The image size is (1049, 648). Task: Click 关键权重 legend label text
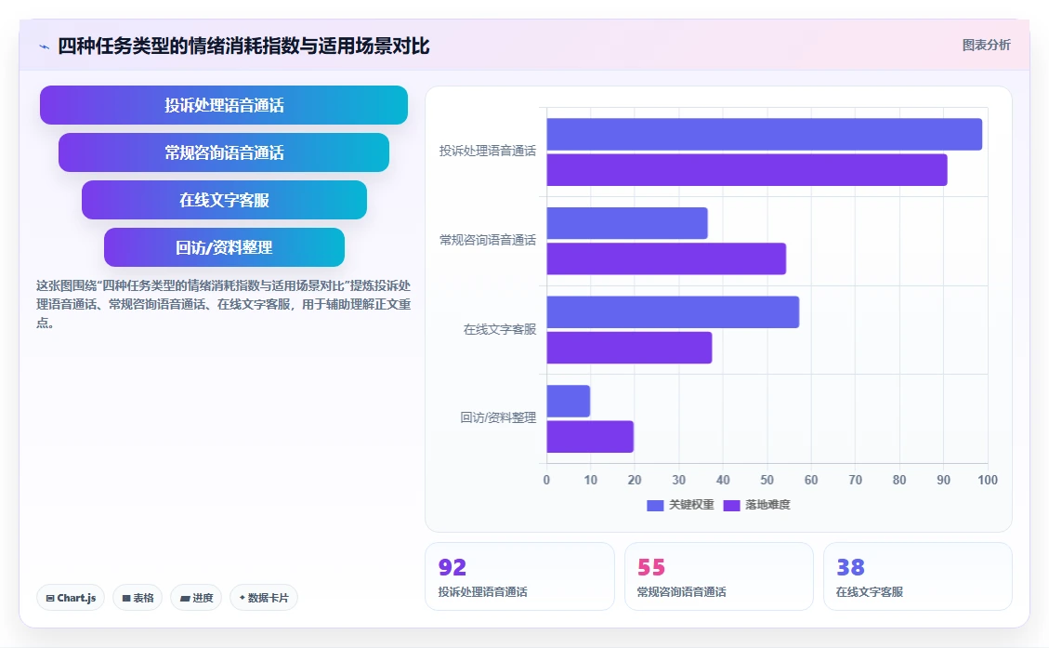click(691, 505)
